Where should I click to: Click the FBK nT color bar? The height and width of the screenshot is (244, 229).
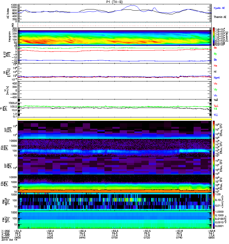(x=214, y=220)
